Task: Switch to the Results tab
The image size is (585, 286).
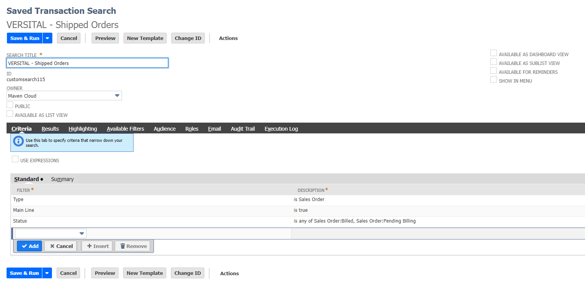Action: click(50, 129)
